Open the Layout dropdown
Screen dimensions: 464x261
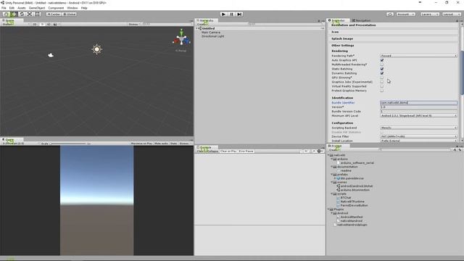click(x=451, y=14)
